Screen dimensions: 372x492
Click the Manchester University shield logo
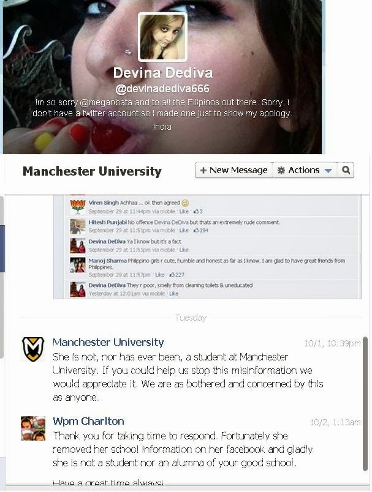pyautogui.click(x=33, y=349)
